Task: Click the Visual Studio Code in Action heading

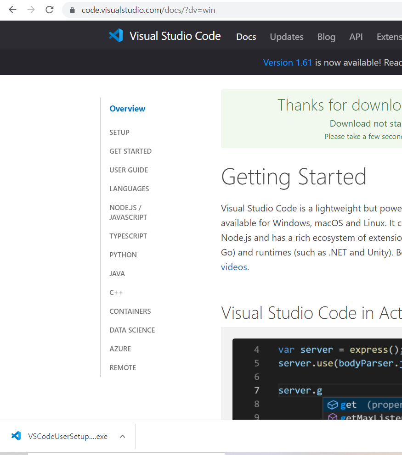Action: 311,313
